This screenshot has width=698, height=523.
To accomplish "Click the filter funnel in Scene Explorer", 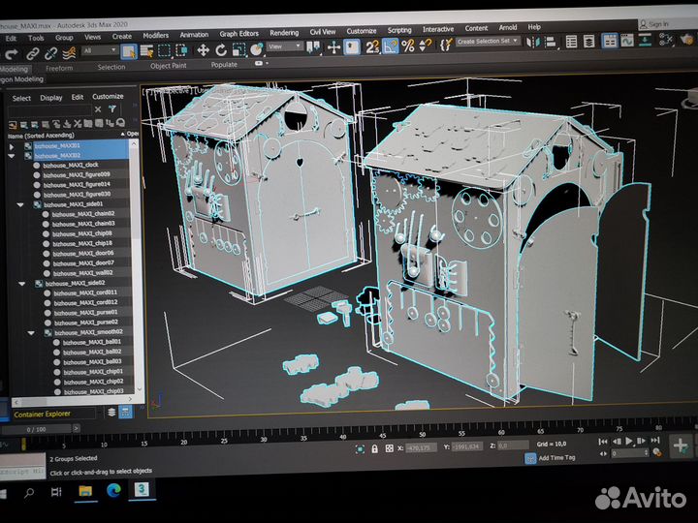I will 112,110.
